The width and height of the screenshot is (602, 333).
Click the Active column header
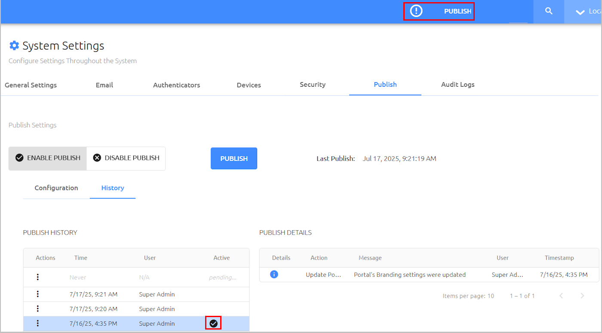click(221, 258)
